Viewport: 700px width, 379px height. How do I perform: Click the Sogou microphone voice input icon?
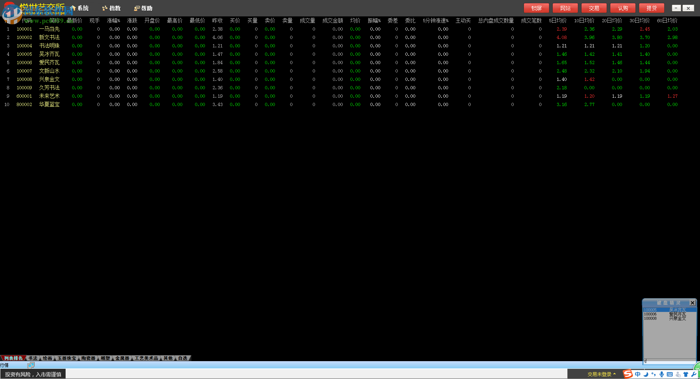[x=662, y=374]
